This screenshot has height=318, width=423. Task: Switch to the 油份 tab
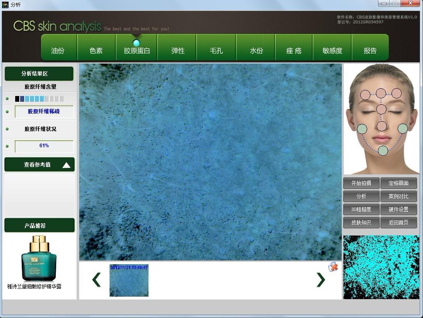click(58, 50)
